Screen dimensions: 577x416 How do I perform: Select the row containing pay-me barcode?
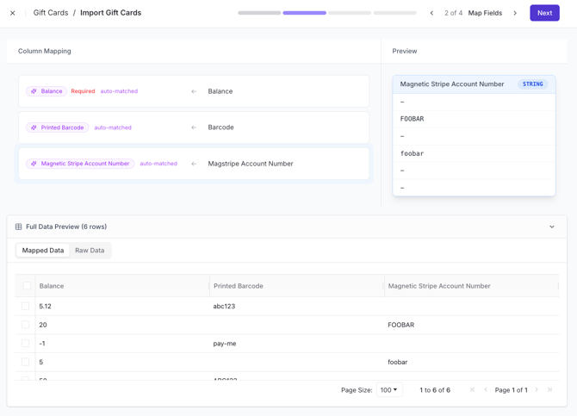point(26,344)
